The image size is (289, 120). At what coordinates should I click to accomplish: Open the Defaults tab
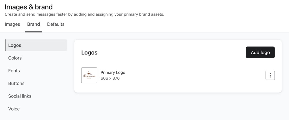(x=56, y=24)
